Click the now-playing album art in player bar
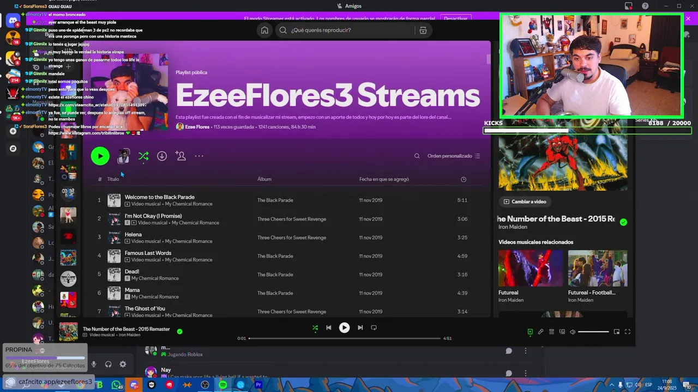The width and height of the screenshot is (698, 392). click(68, 332)
